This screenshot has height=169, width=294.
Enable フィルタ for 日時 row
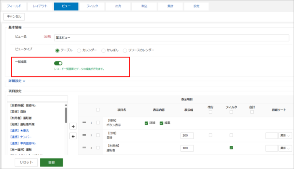coord(231,135)
